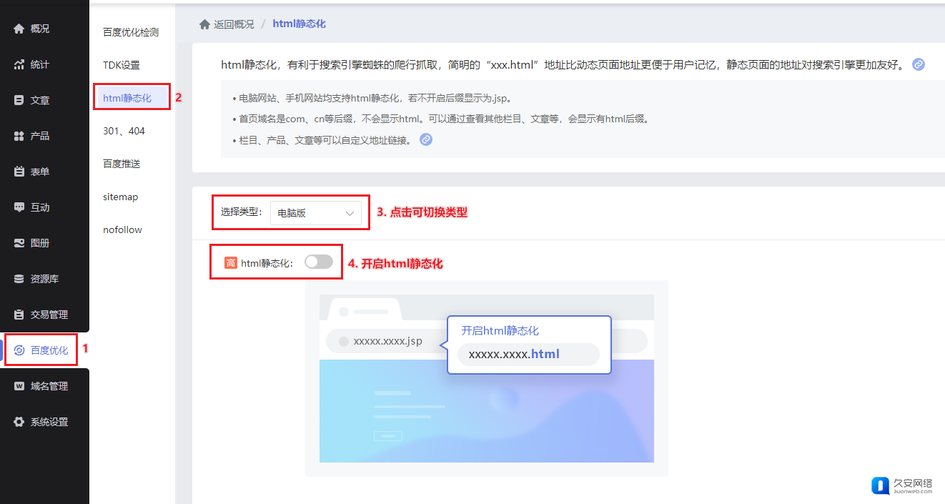945x504 pixels.
Task: Click the 百度优化 circular icon
Action: click(19, 350)
